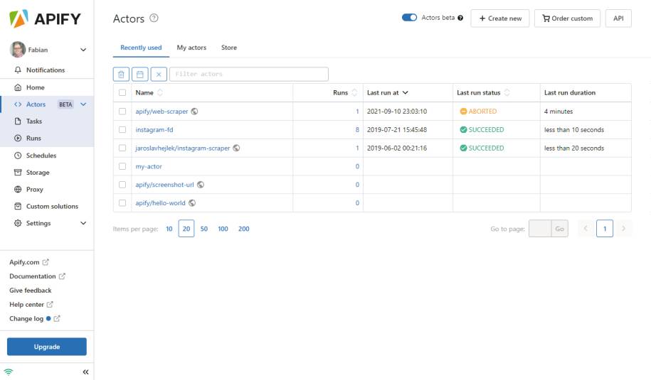The image size is (651, 380).
Task: Open Home in the sidebar
Action: tap(47, 87)
